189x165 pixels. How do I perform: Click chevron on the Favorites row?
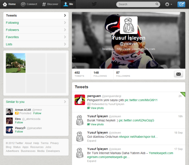65,37
